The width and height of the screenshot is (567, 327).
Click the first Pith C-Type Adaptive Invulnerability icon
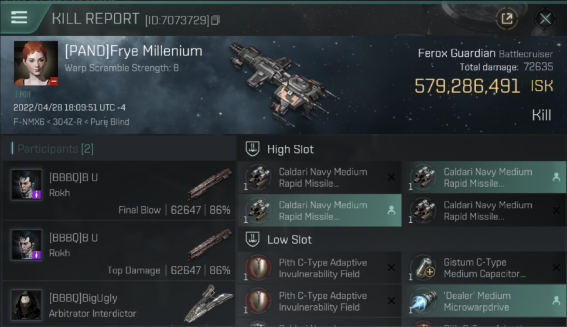click(258, 268)
